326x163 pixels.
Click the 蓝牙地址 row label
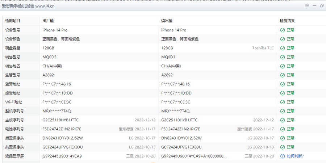13,84
